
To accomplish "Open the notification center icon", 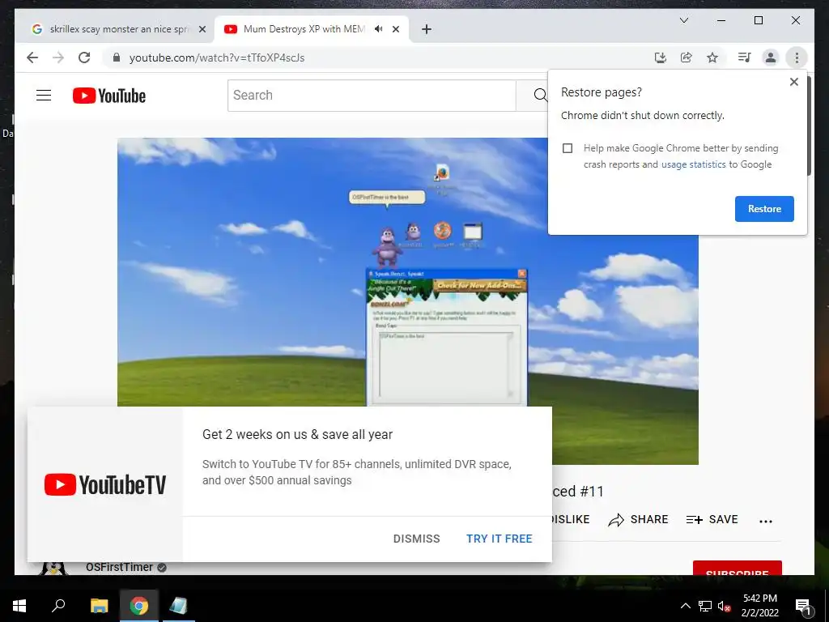I will pos(803,607).
